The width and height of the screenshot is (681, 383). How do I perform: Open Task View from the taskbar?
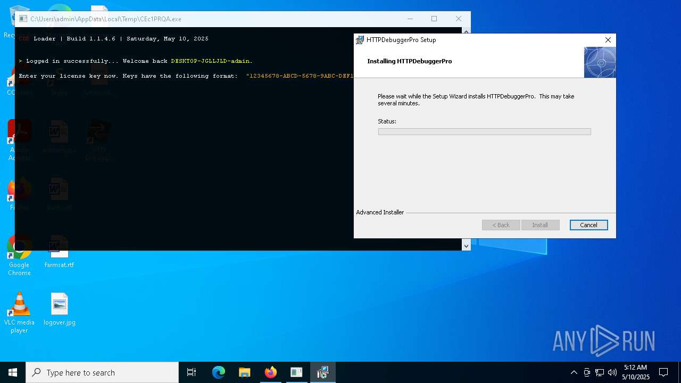pyautogui.click(x=192, y=372)
